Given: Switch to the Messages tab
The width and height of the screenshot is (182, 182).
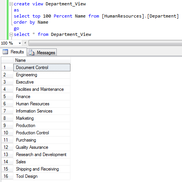Looking at the screenshot, I should [x=42, y=52].
